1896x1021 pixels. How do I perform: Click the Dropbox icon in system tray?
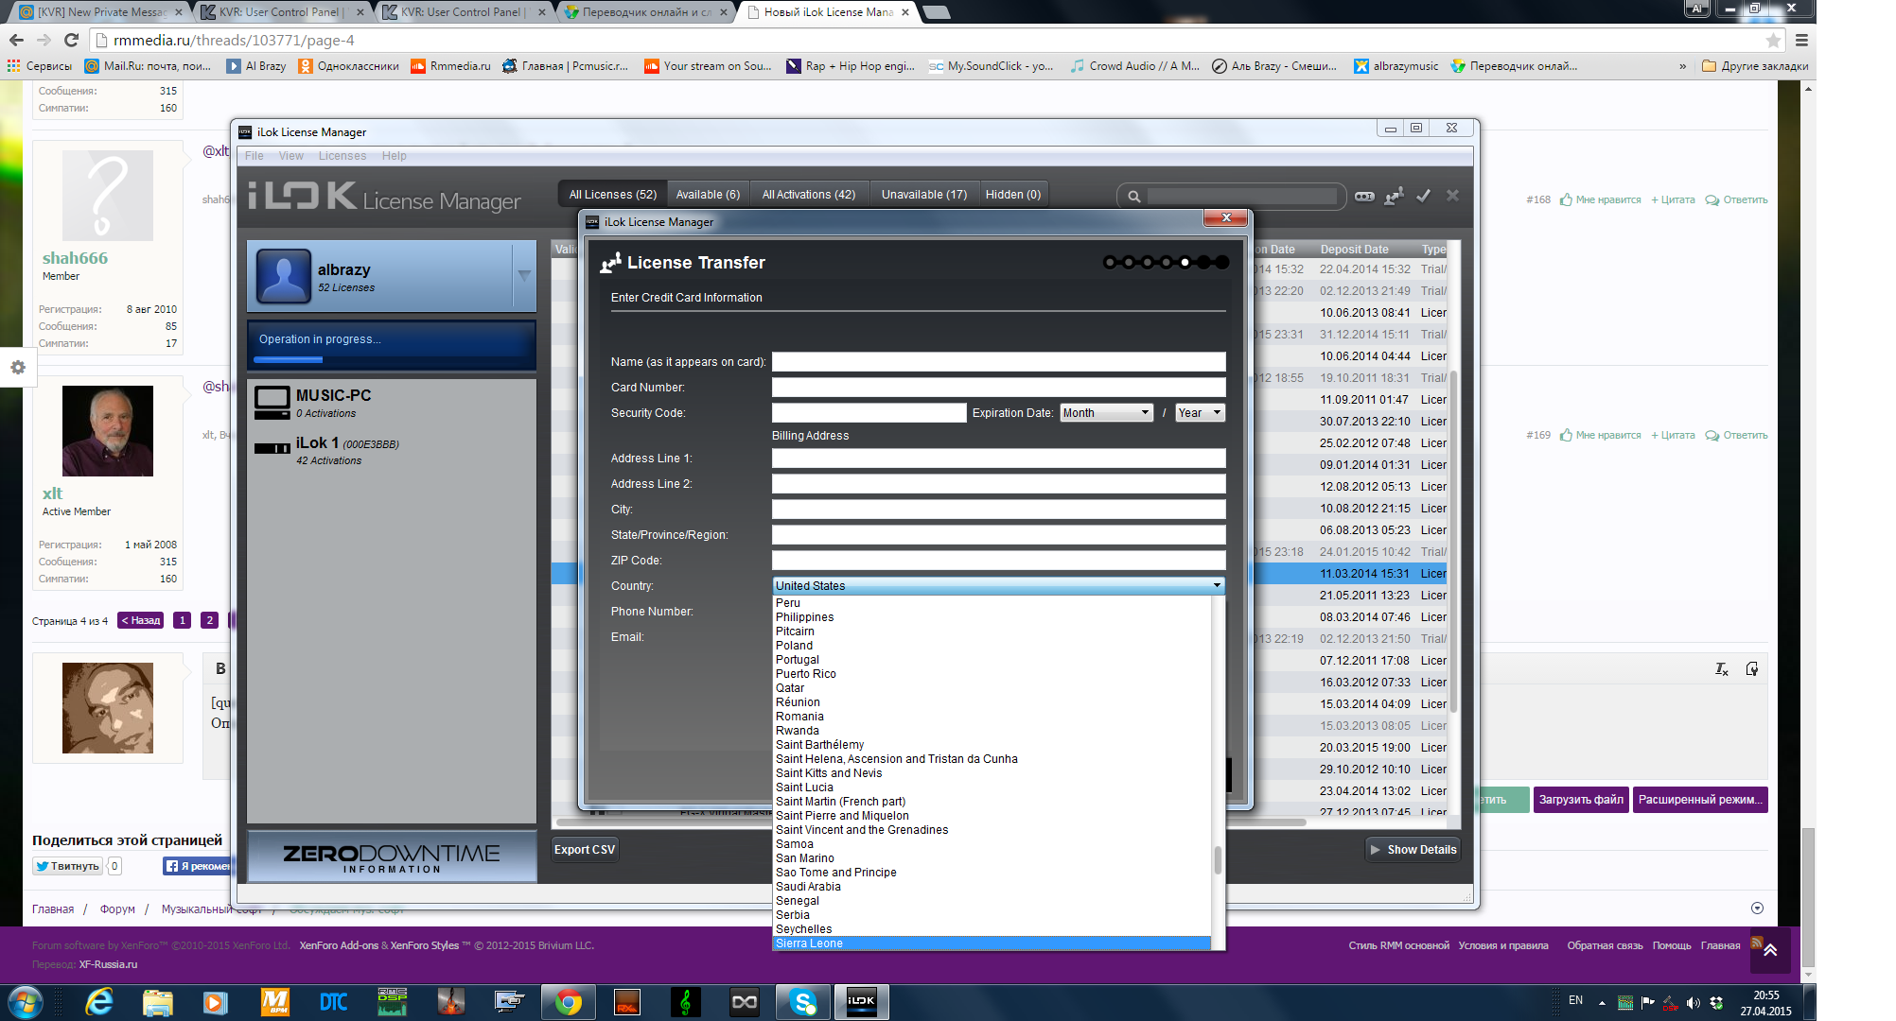(1716, 1003)
